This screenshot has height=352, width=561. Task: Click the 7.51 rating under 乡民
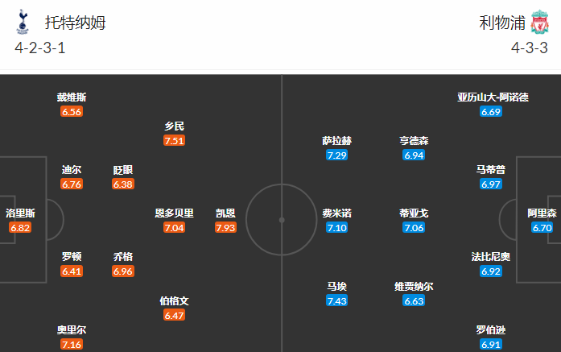pos(175,140)
